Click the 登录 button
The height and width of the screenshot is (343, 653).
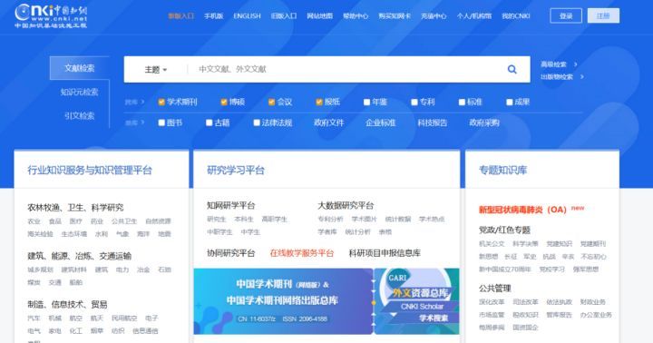pos(566,15)
